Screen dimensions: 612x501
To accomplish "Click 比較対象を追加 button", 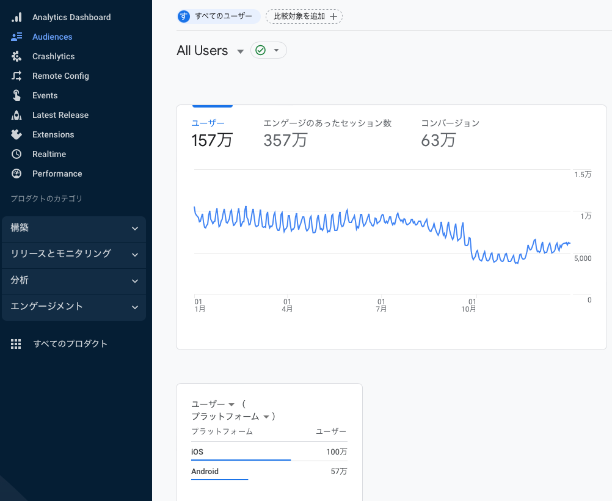I will tap(304, 16).
